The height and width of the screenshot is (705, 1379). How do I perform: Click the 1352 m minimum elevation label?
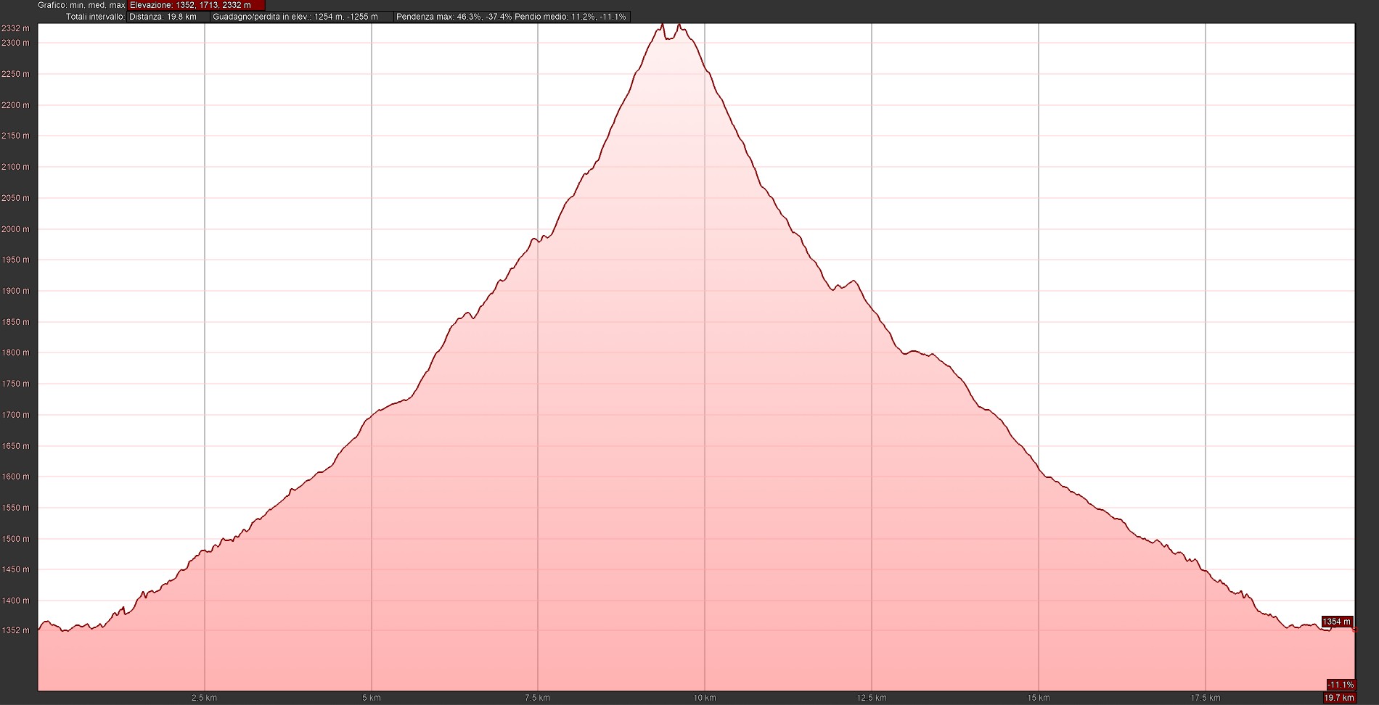point(15,630)
